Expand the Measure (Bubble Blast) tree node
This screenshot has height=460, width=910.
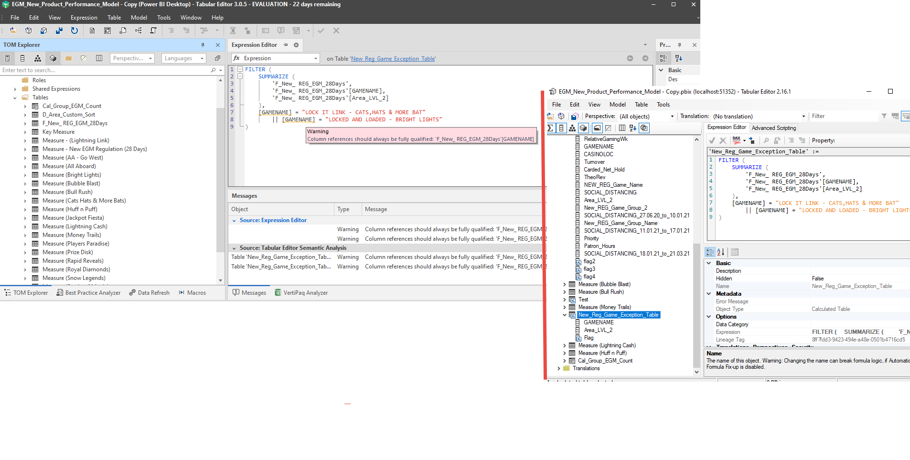565,284
